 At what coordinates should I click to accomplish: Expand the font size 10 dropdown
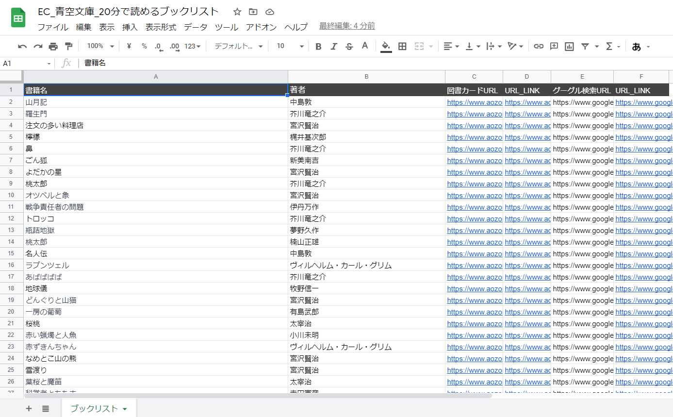point(290,46)
